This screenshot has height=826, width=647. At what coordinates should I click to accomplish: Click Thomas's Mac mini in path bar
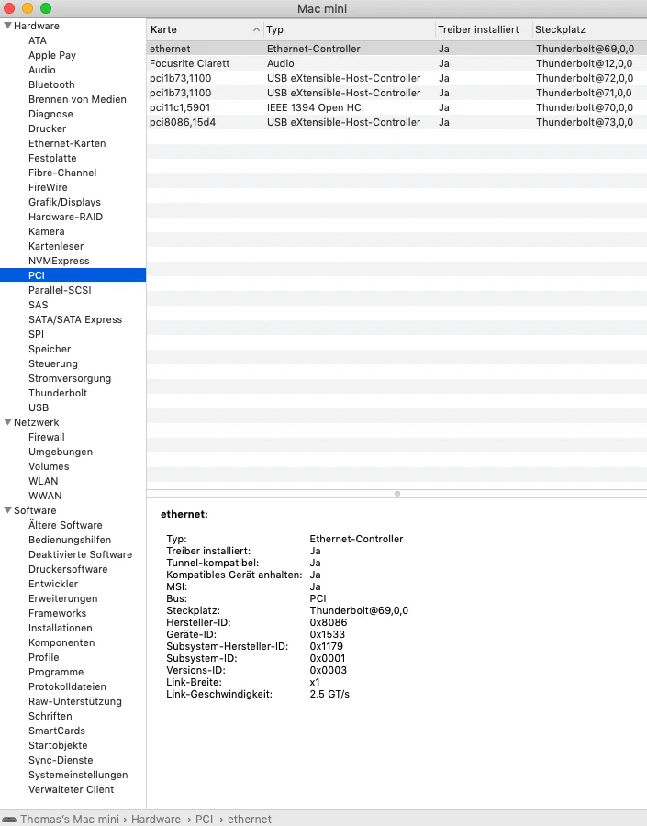(70, 820)
